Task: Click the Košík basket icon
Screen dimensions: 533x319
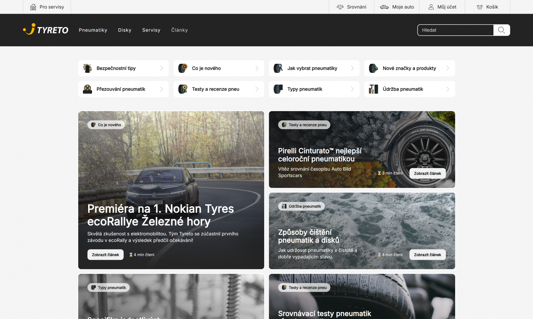Action: click(480, 7)
